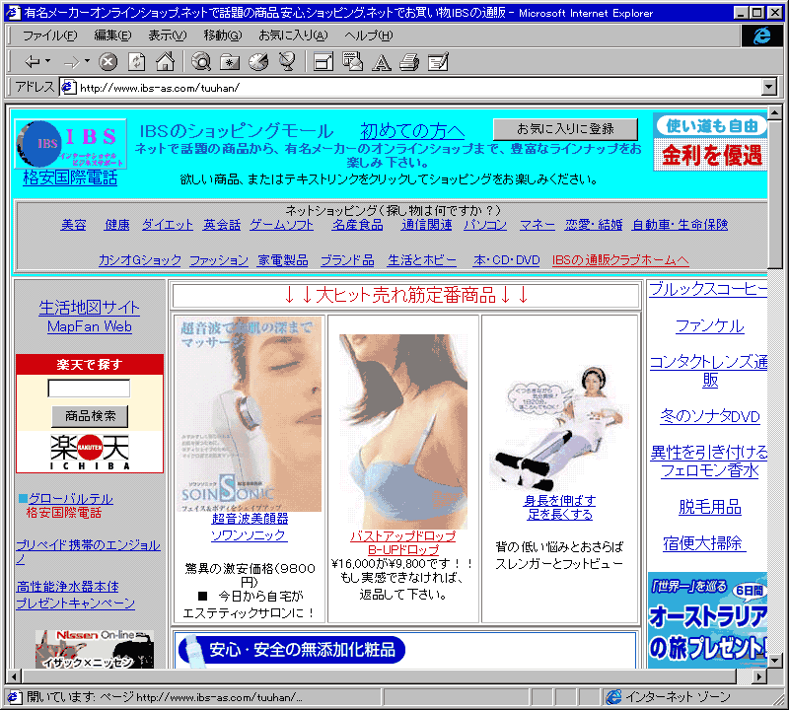
Task: Open the 超音波美顔器 product link
Action: click(x=251, y=519)
